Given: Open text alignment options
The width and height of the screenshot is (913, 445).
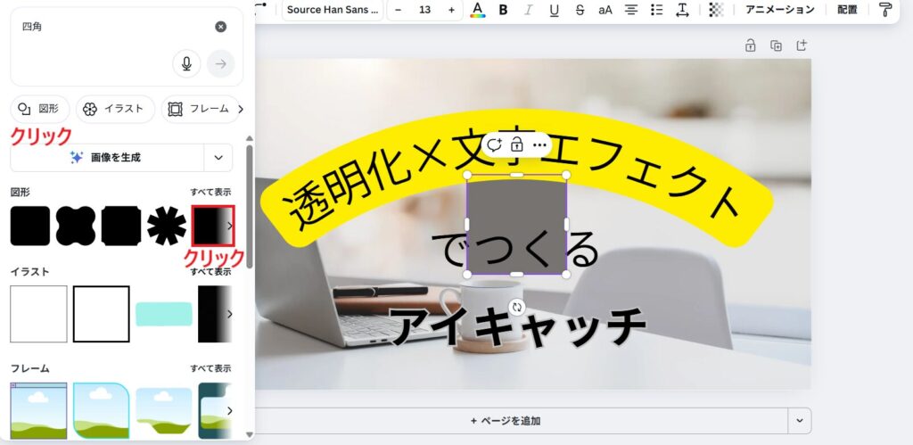Looking at the screenshot, I should (631, 10).
